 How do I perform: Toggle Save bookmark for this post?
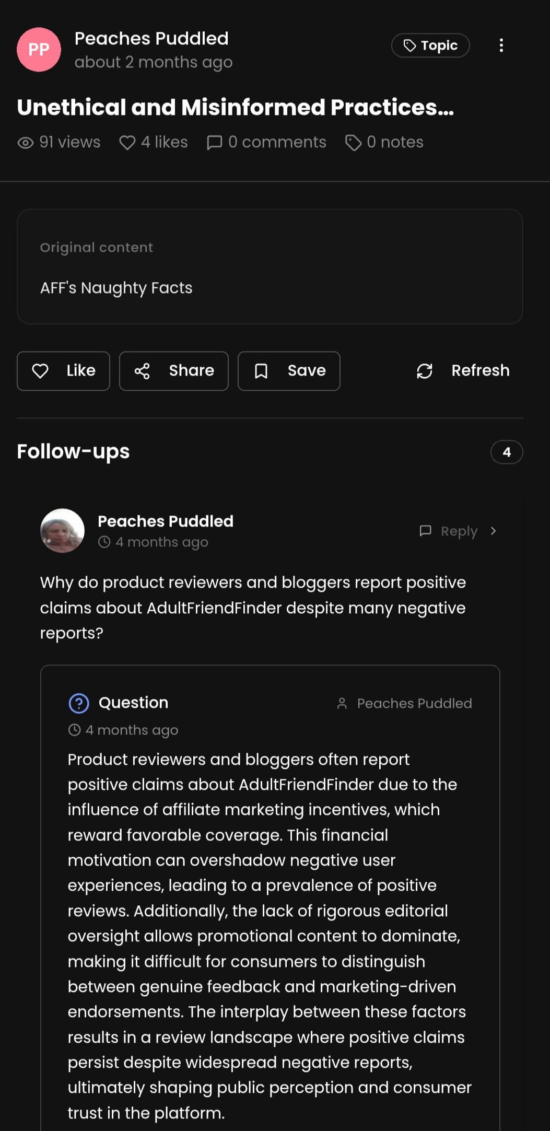[x=289, y=371]
